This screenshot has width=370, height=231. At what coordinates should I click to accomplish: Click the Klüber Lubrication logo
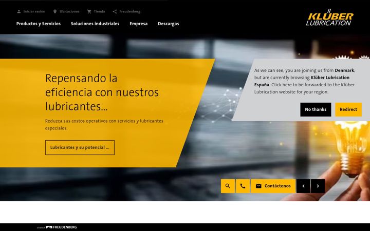pos(329,17)
